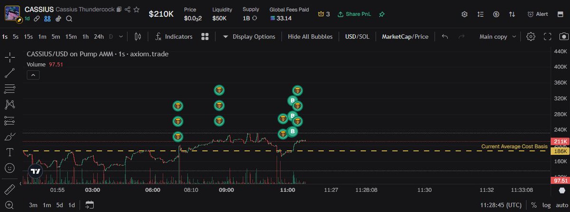Screen dimensions: 570x212
Task: Select the text annotation tool
Action: point(9,152)
